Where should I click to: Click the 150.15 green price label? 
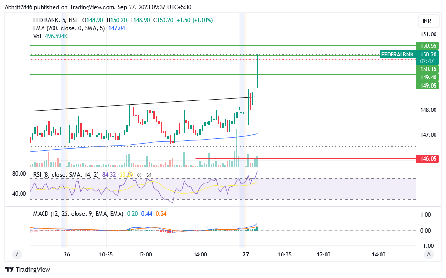coord(428,69)
